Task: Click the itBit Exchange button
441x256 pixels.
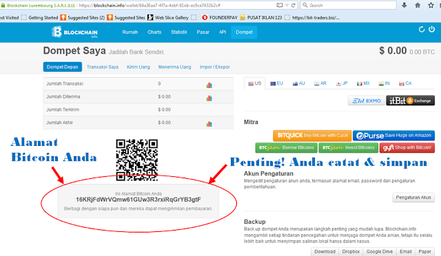Action: [411, 100]
